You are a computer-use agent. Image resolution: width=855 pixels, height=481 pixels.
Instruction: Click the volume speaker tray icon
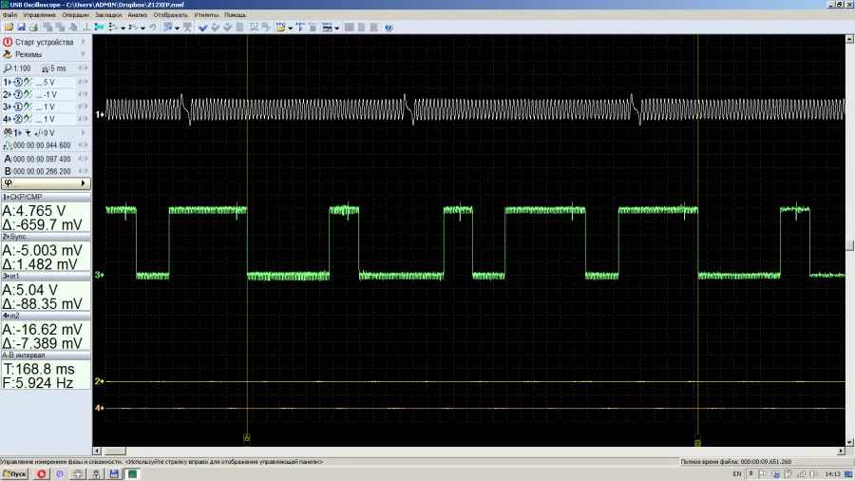click(813, 474)
